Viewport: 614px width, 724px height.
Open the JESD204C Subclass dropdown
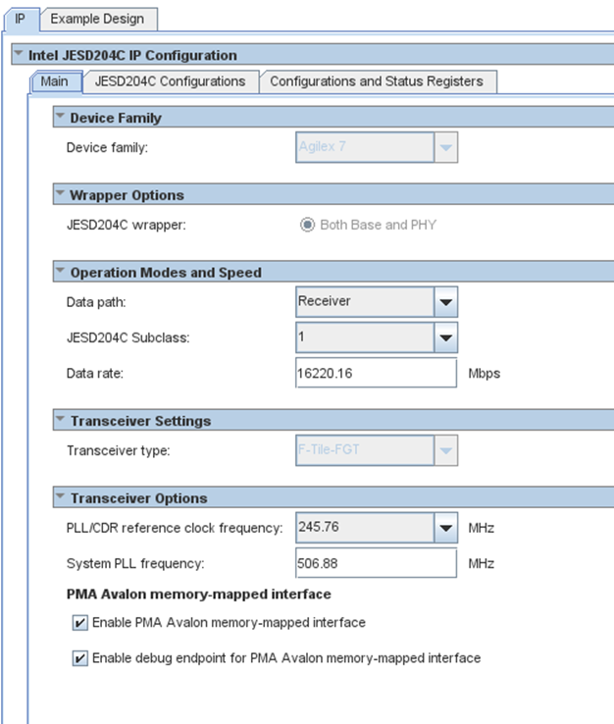pos(445,338)
